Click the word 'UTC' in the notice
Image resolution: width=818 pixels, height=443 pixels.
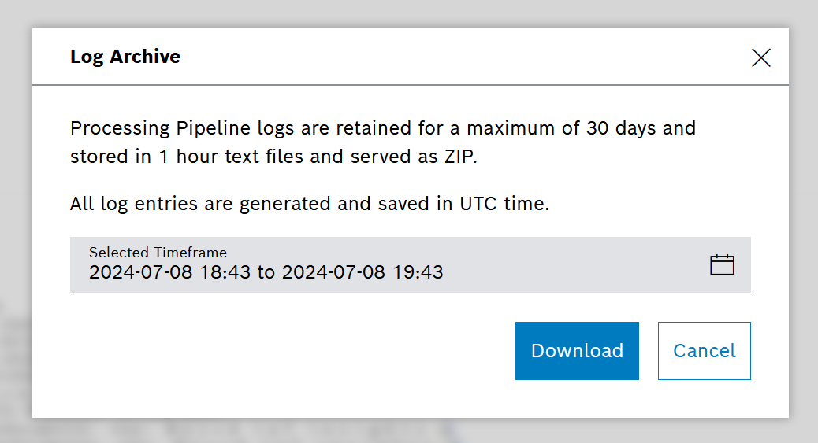[478, 204]
